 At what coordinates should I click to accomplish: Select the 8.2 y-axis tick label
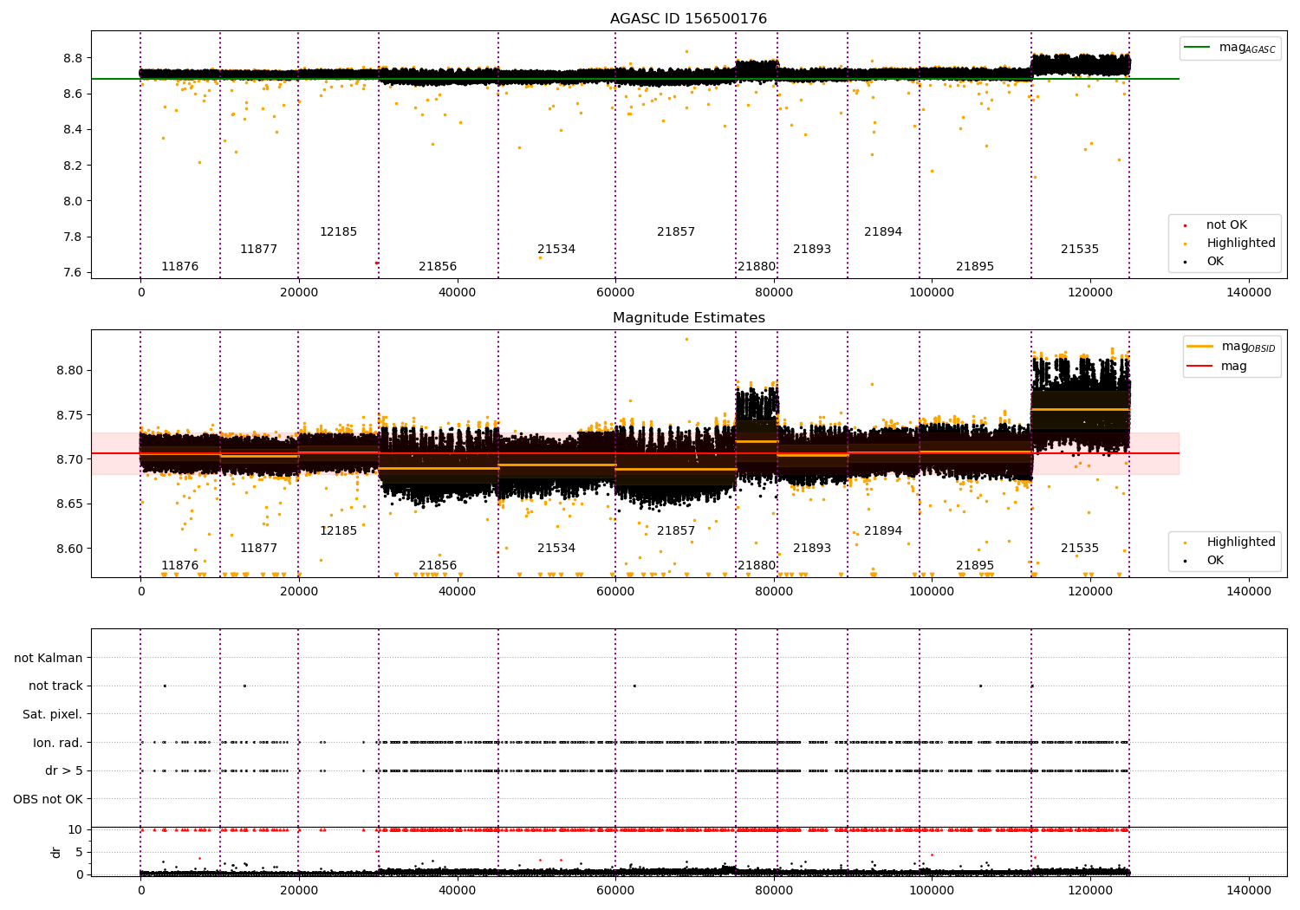tap(73, 166)
